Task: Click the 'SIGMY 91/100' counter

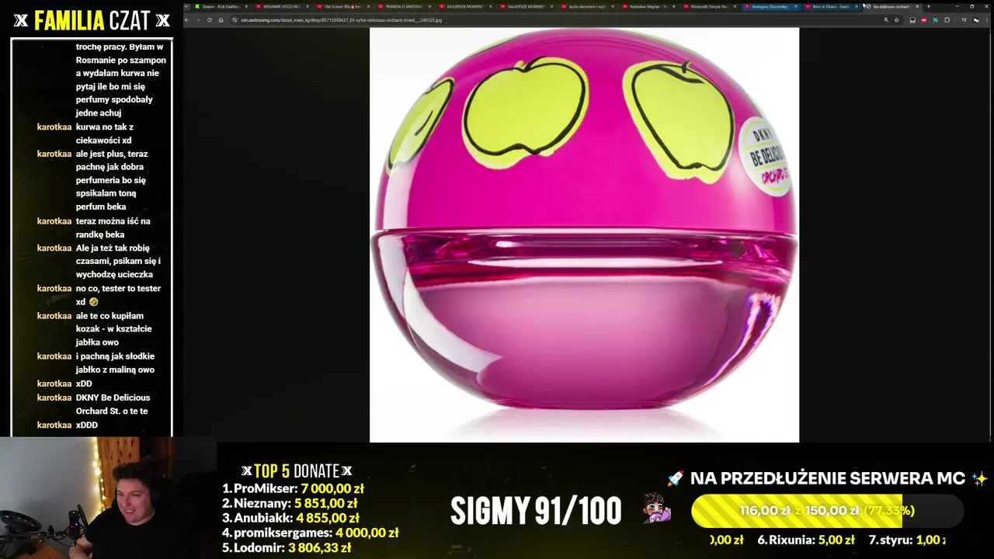Action: 536,511
